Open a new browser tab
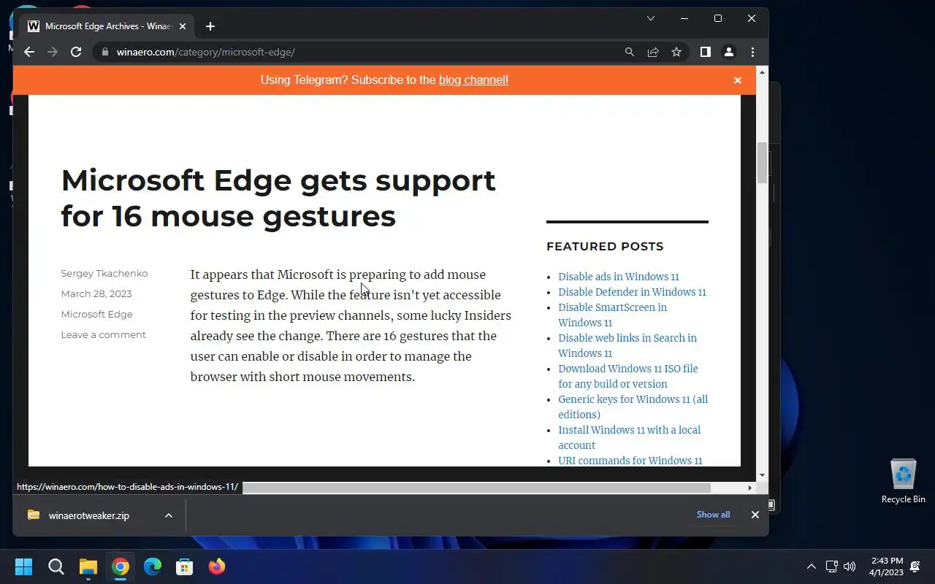Screen dimensions: 935x584 (210, 26)
